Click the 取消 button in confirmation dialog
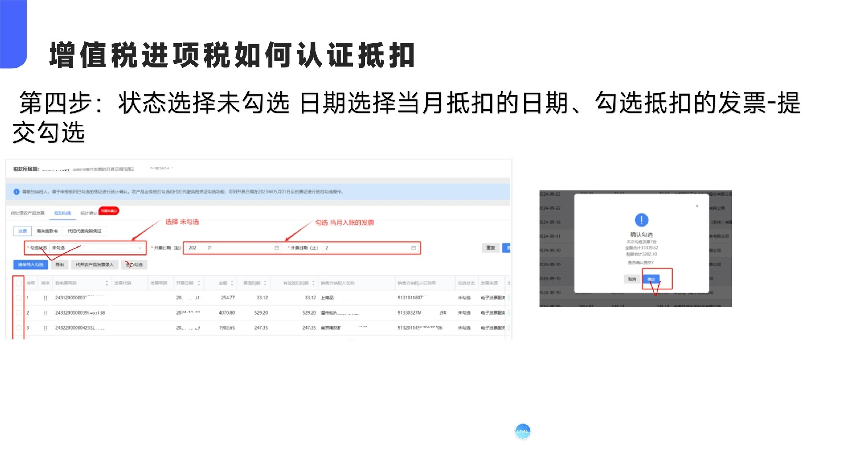This screenshot has height=476, width=847. click(x=632, y=279)
